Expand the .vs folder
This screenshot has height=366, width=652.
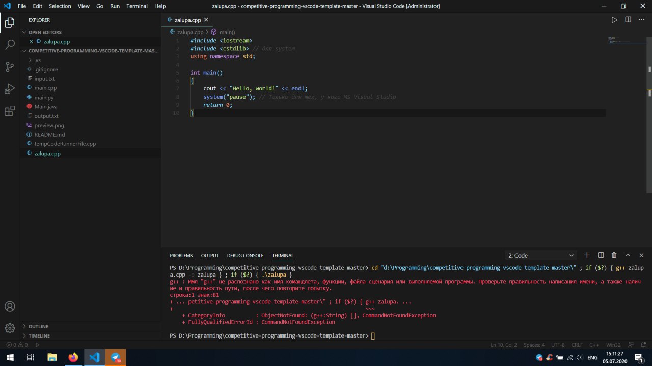91,60
